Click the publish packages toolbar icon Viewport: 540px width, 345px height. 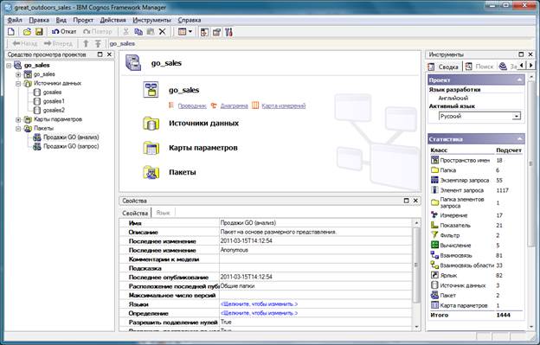click(x=216, y=32)
